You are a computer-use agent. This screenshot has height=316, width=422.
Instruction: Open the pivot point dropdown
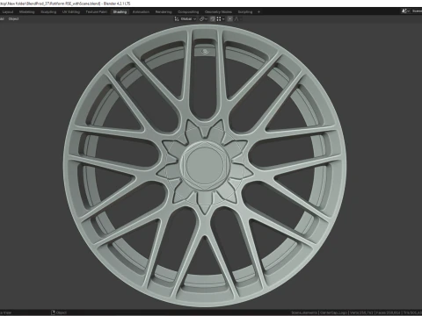coord(203,19)
